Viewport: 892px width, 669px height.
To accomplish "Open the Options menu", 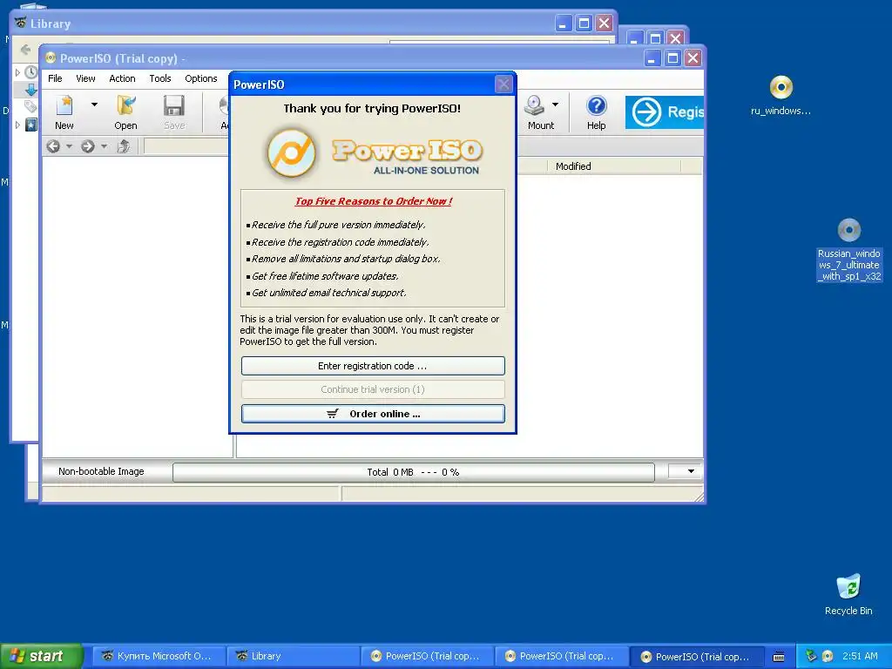I will coord(201,78).
